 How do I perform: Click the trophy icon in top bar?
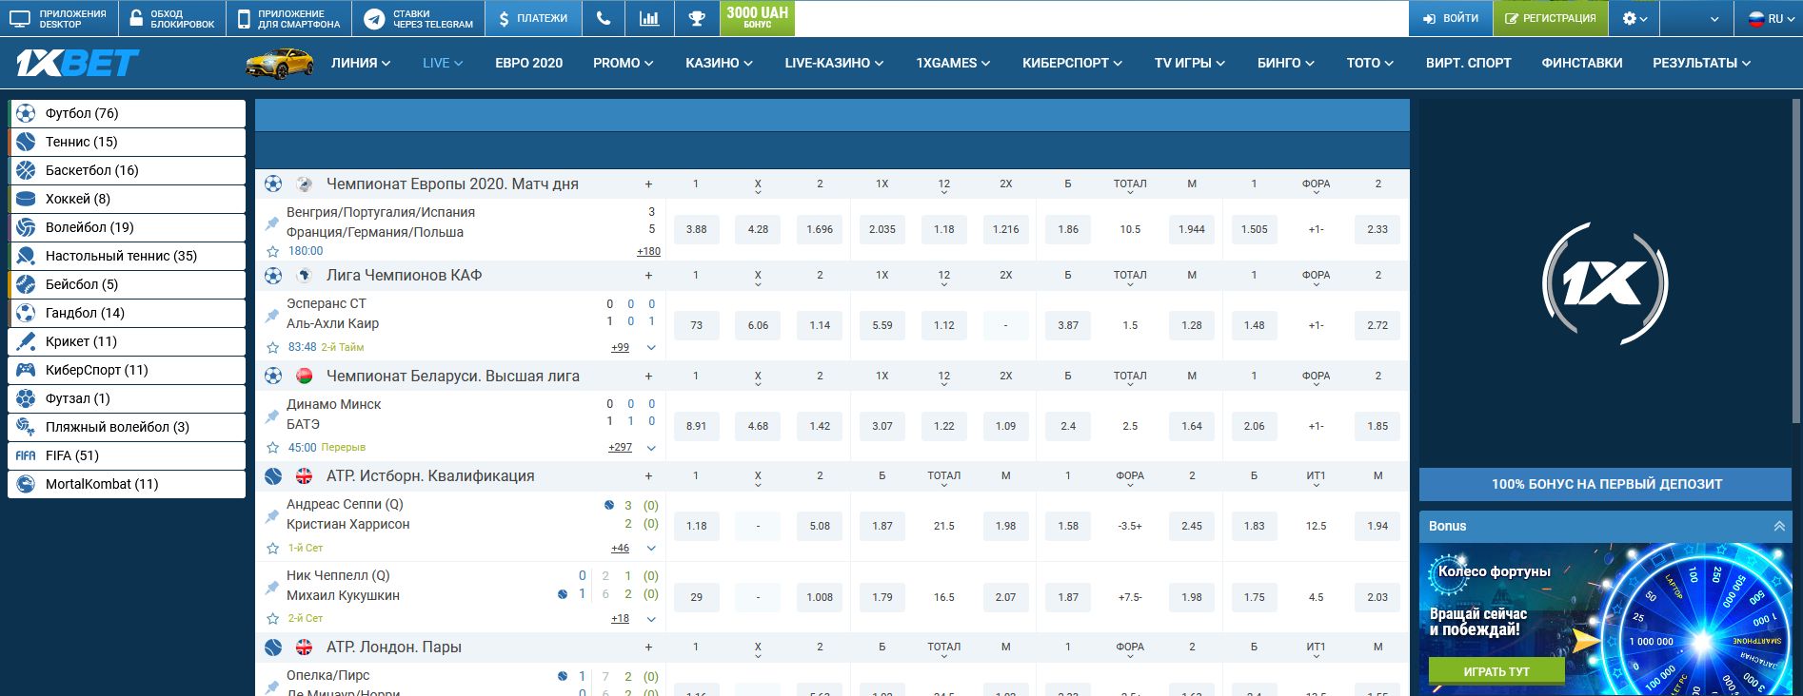pyautogui.click(x=697, y=18)
